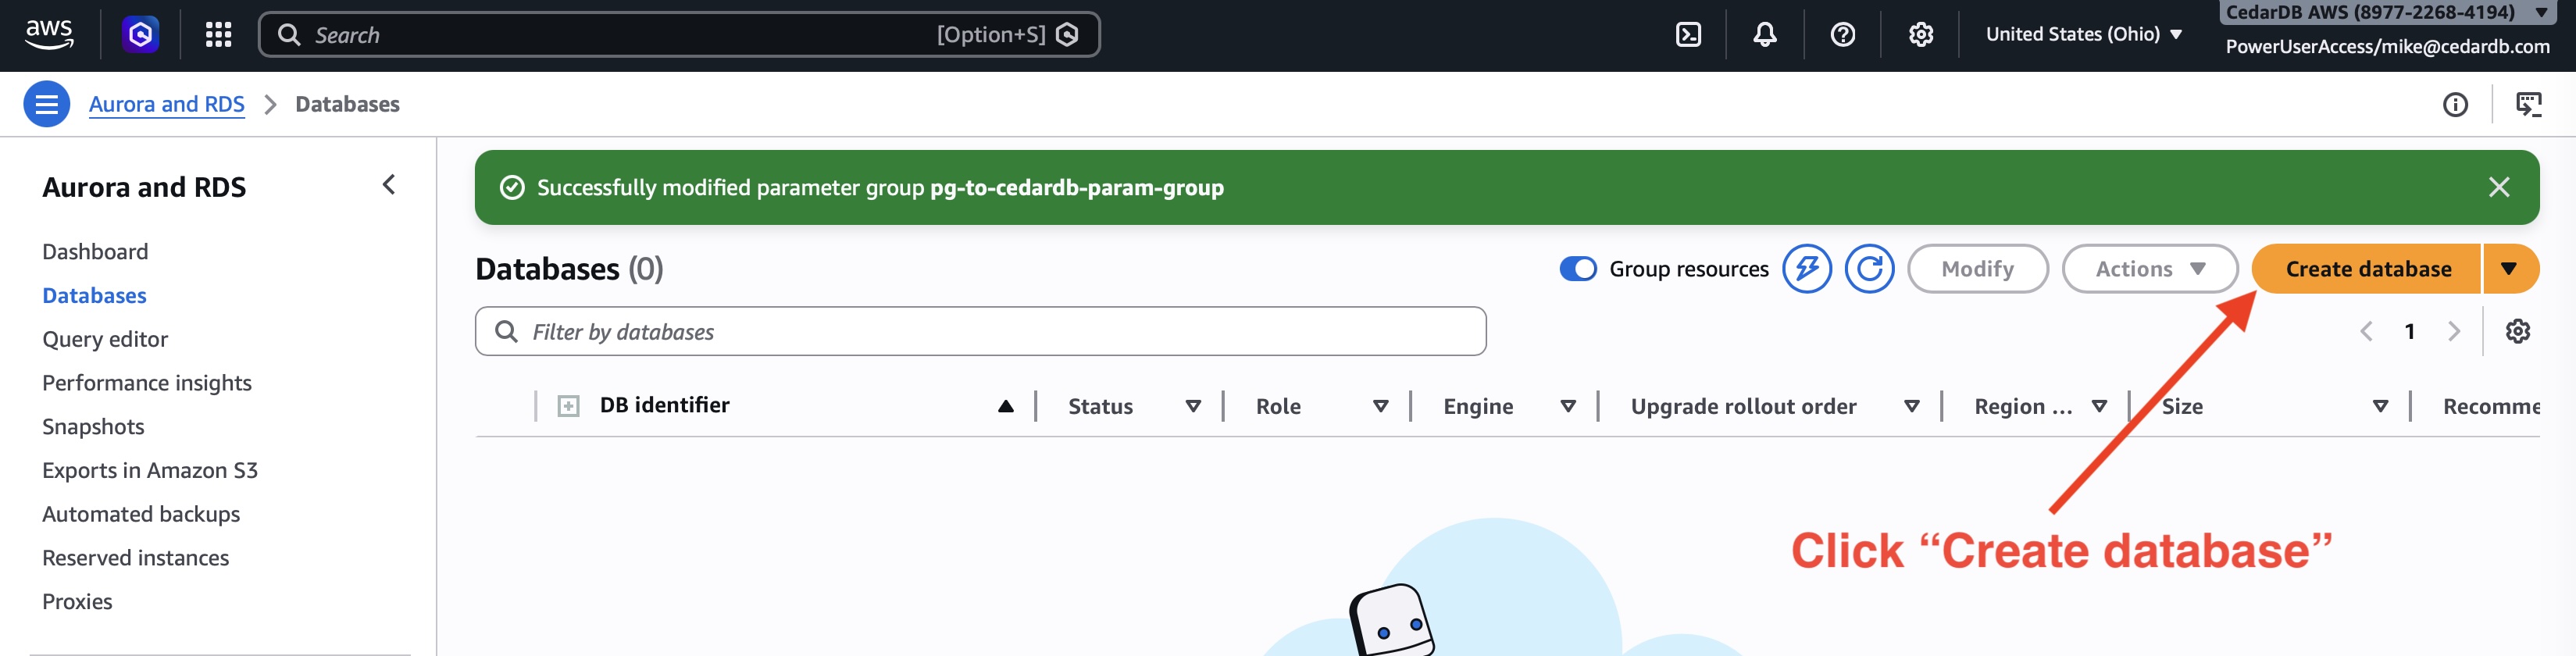Open the info panel icon
Viewport: 2576px width, 656px height.
click(x=2455, y=105)
